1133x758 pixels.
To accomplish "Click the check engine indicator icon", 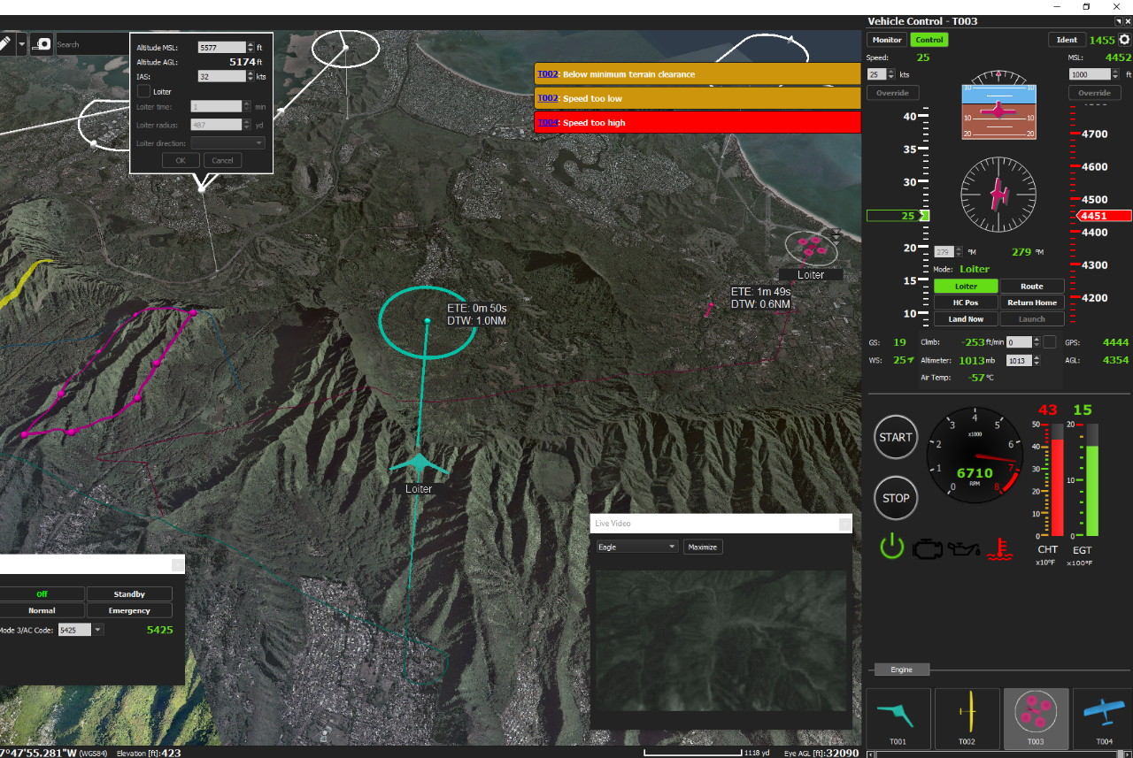I will [x=929, y=548].
